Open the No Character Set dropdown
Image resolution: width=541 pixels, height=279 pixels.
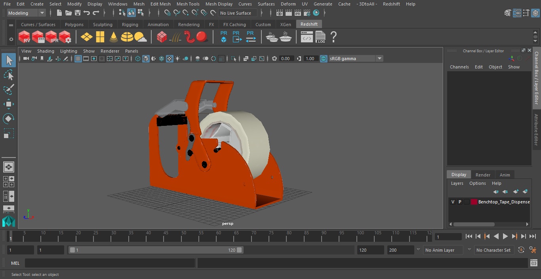point(494,250)
